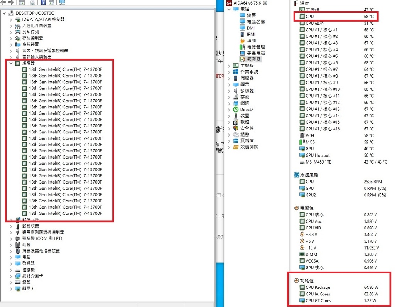The width and height of the screenshot is (395, 307).
Task: Select the CPU IA Cores 63.66 W row
Action: pyautogui.click(x=339, y=294)
